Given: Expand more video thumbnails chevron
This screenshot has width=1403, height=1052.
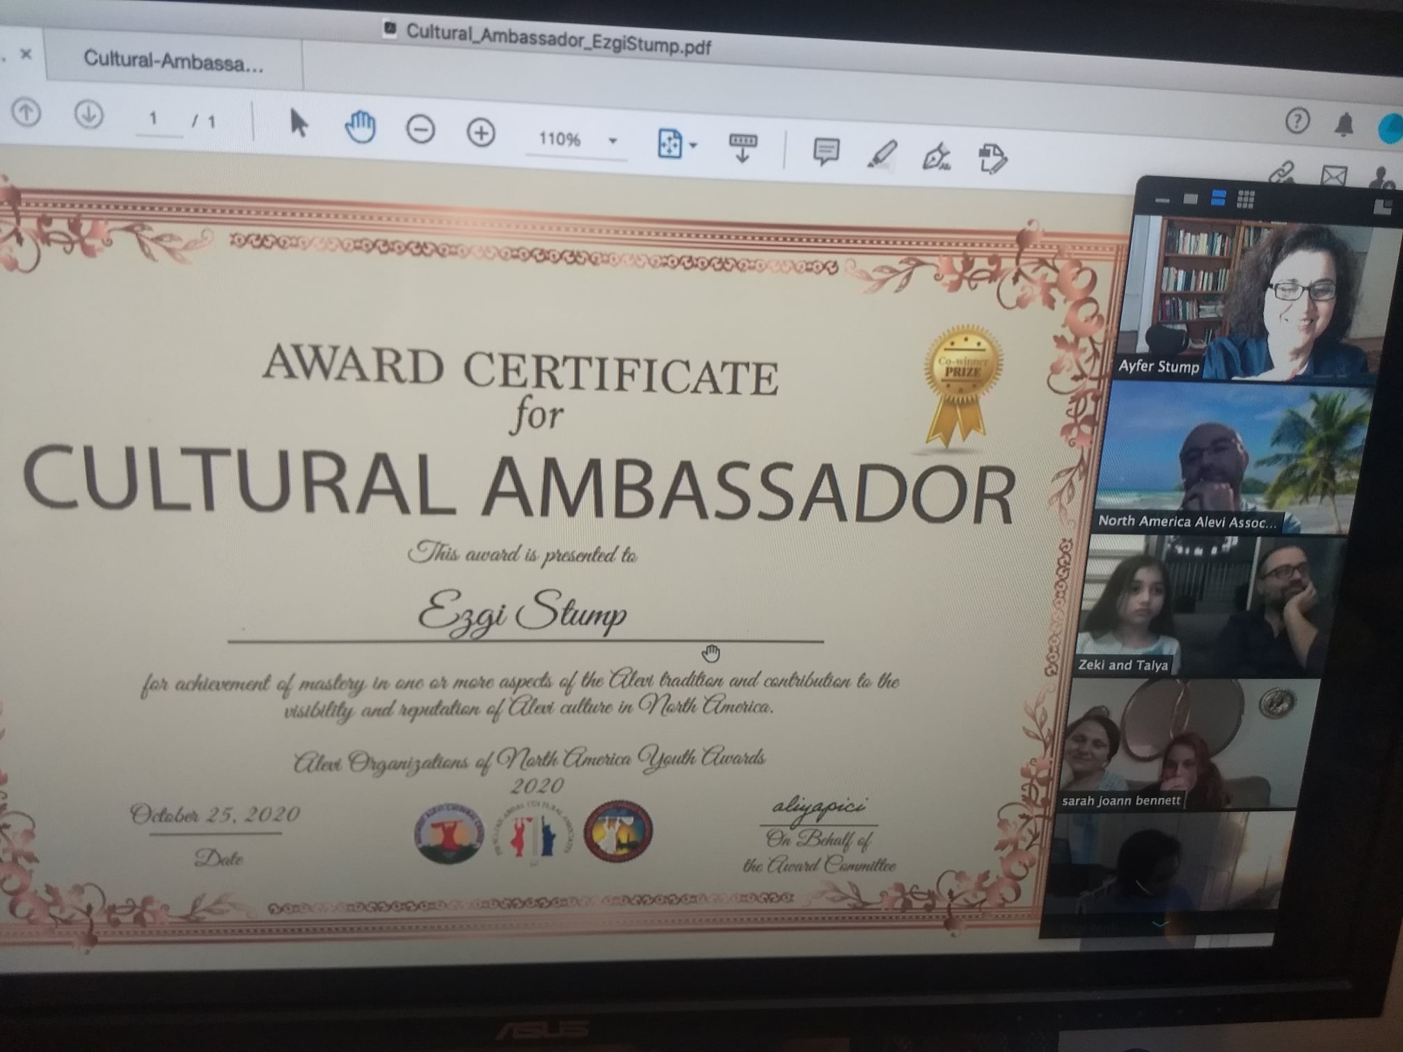Looking at the screenshot, I should pyautogui.click(x=1159, y=925).
